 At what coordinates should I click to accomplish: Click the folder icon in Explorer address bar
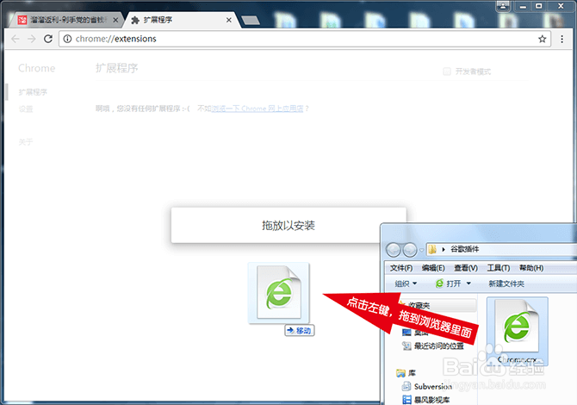click(x=432, y=249)
